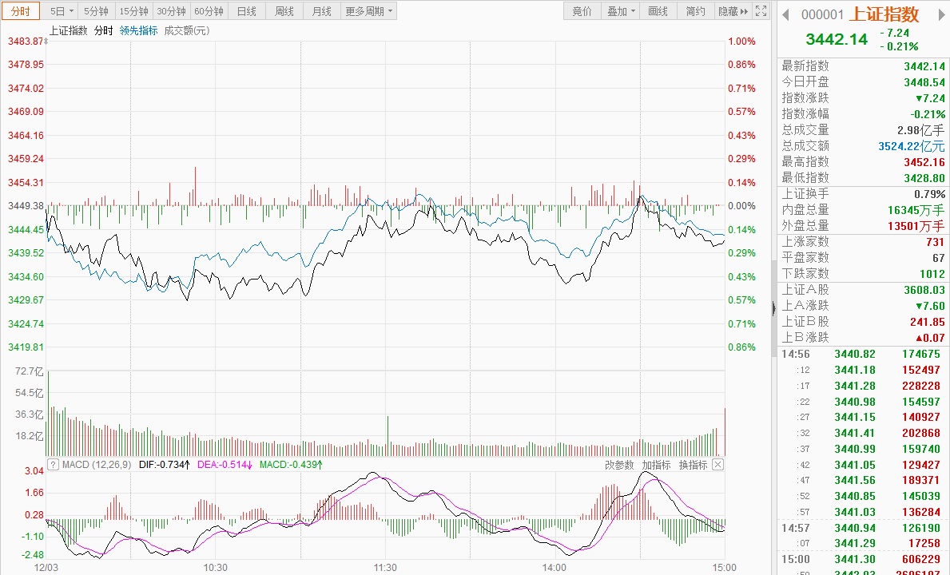
Task: Switch to 周线 weekly chart
Action: click(x=284, y=11)
